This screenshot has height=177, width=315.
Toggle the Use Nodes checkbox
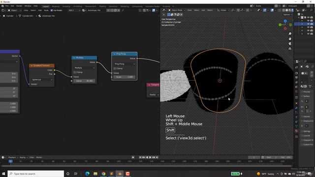coord(52,10)
